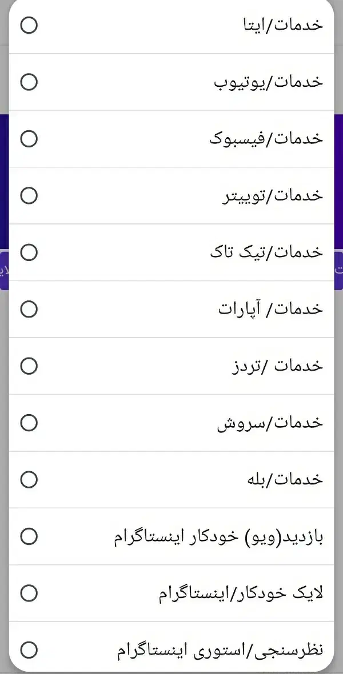Screen dimensions: 343x674
Task: Enable the خدمات/تیک تاک radio button
Action: click(x=29, y=252)
